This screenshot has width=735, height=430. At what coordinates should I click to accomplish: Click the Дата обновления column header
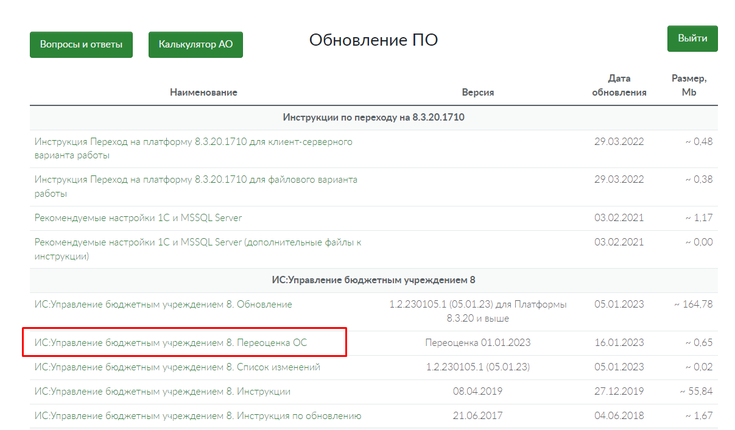pyautogui.click(x=619, y=85)
